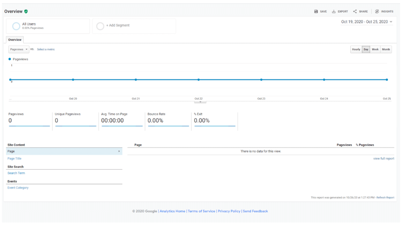Click the Export download icon

334,11
